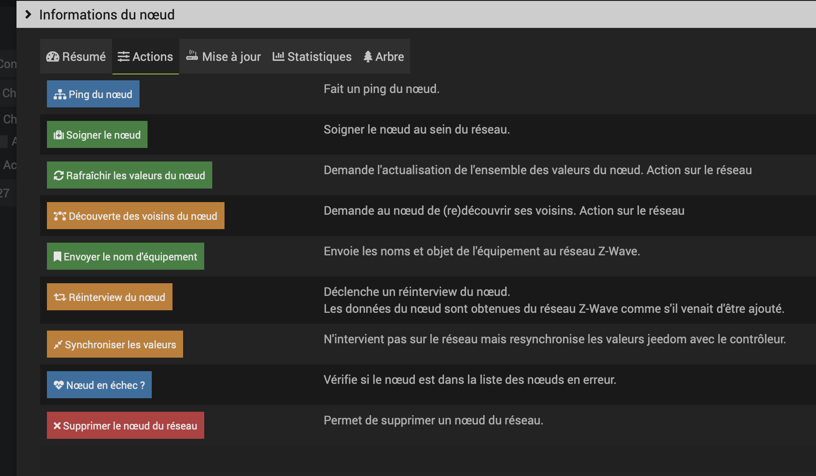Collapse the Informations du nœud chevron
Screen dimensions: 816x476
(28, 14)
